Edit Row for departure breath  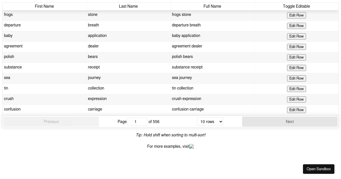(296, 26)
